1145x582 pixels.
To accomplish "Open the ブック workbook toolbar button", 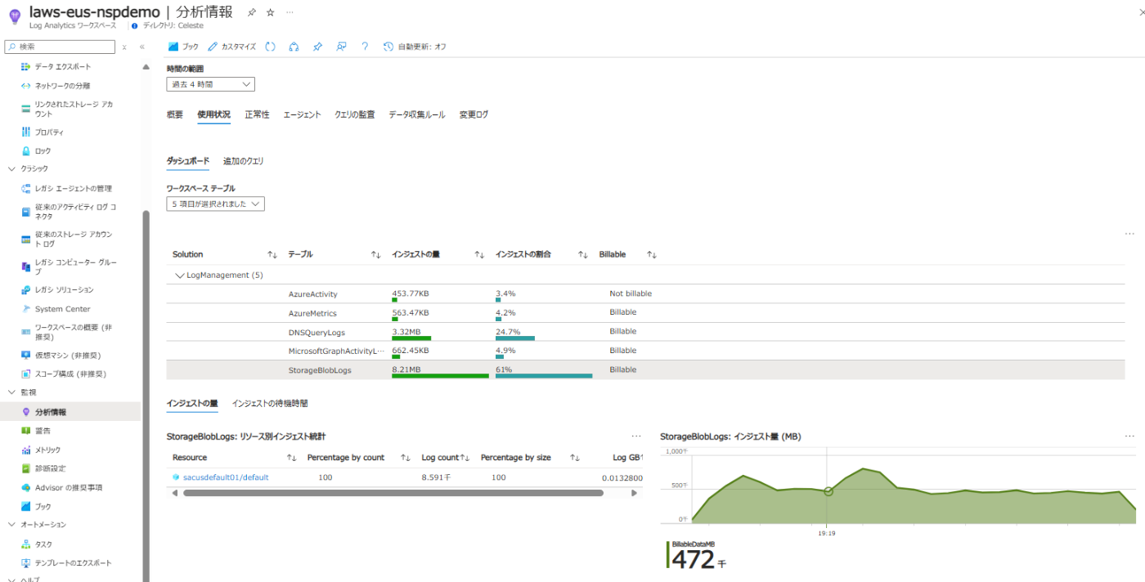I will [x=183, y=47].
